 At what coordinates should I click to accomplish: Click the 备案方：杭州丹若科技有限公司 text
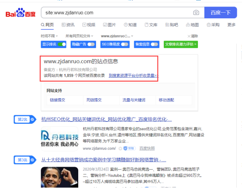(x=70, y=70)
